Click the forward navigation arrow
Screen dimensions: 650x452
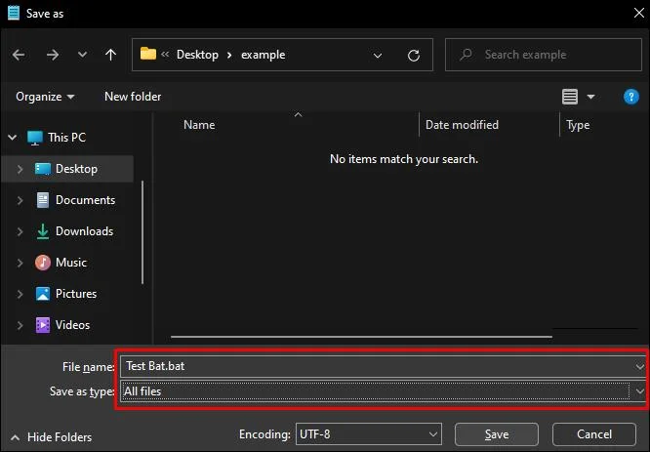click(53, 55)
